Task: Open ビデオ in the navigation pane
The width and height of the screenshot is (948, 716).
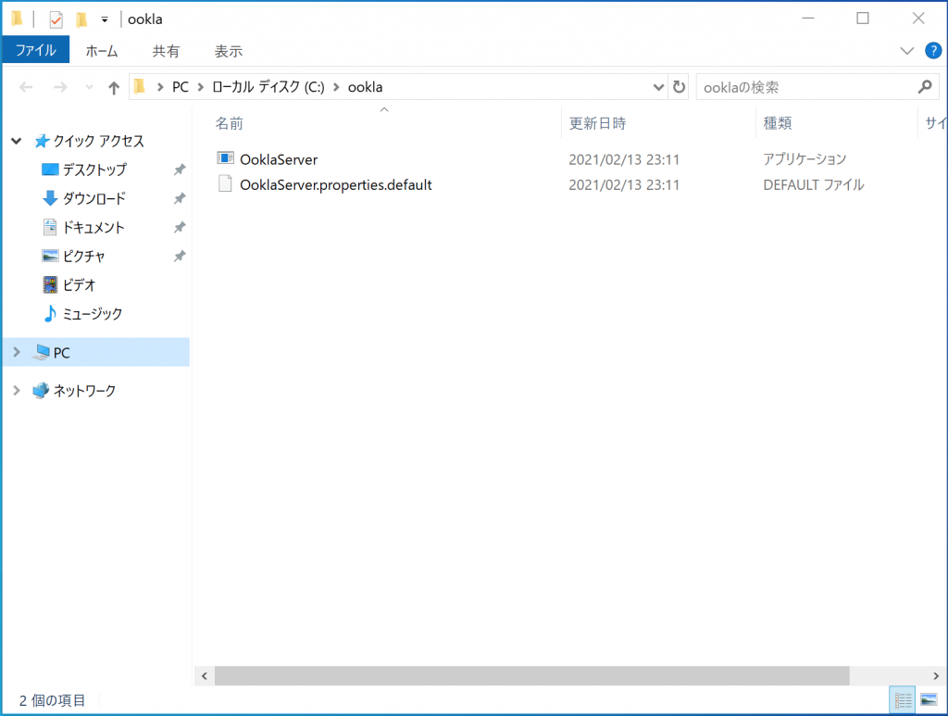Action: click(80, 285)
